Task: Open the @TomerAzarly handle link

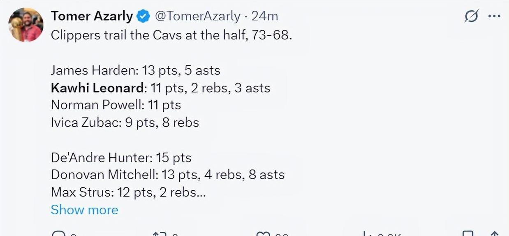Action: 197,16
